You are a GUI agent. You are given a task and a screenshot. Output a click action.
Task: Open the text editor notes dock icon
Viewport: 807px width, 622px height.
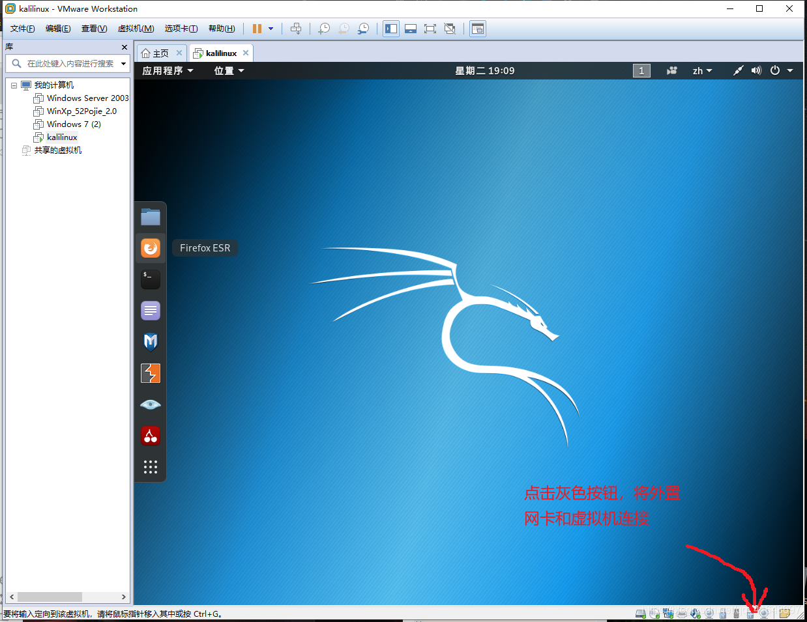(x=151, y=311)
